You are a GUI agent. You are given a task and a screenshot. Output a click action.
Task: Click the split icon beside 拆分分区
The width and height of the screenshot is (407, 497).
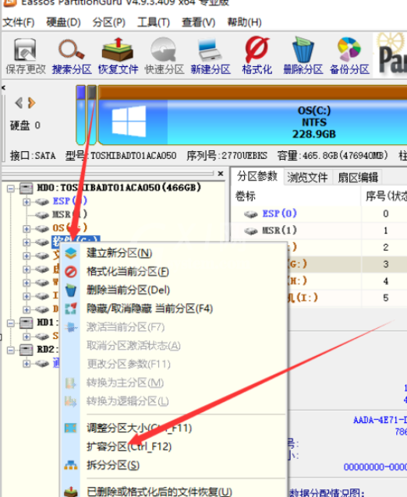coord(71,465)
